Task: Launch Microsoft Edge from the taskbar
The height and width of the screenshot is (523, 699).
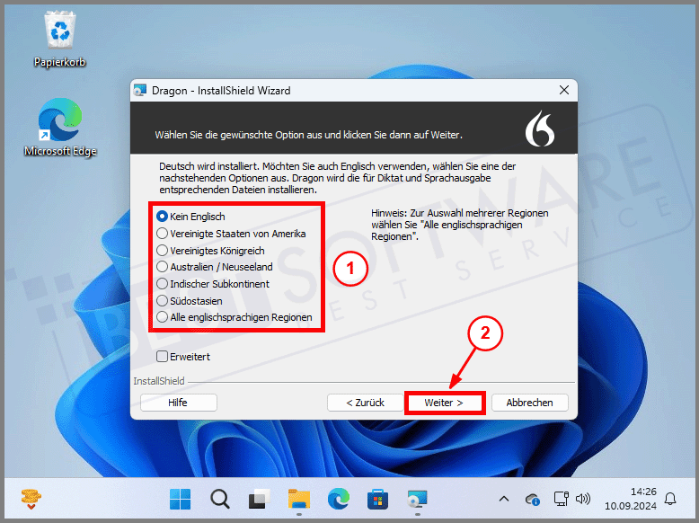Action: point(339,499)
